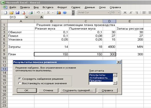Open the Данные menu
The width and height of the screenshot is (151, 108).
pos(90,7)
